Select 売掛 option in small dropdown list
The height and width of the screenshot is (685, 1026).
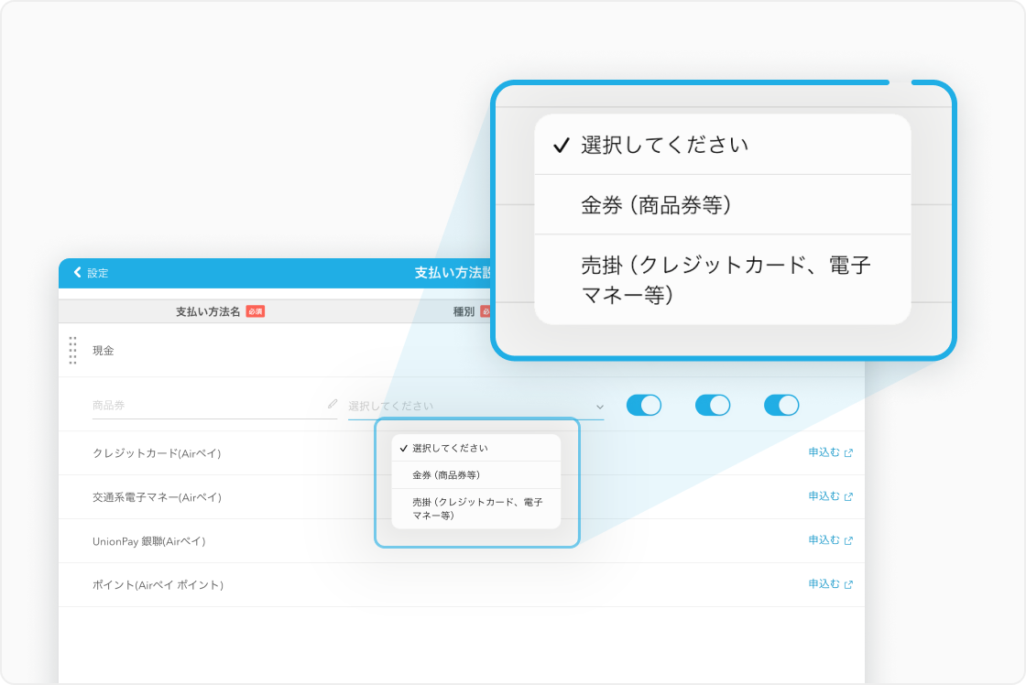pos(475,508)
